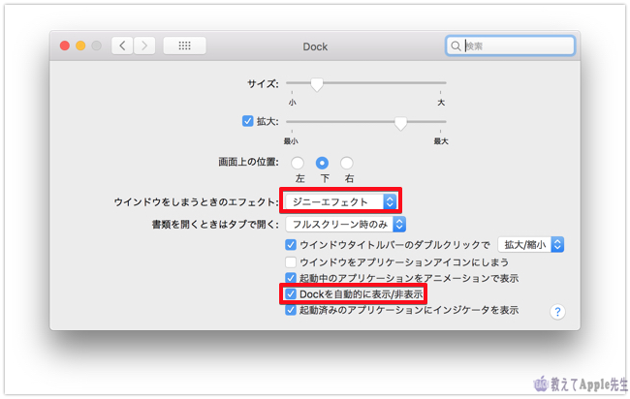
Task: Open the フルスクリーン時のみ dropdown
Action: pyautogui.click(x=346, y=224)
